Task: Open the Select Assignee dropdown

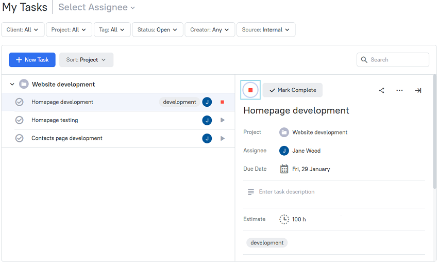Action: [96, 7]
